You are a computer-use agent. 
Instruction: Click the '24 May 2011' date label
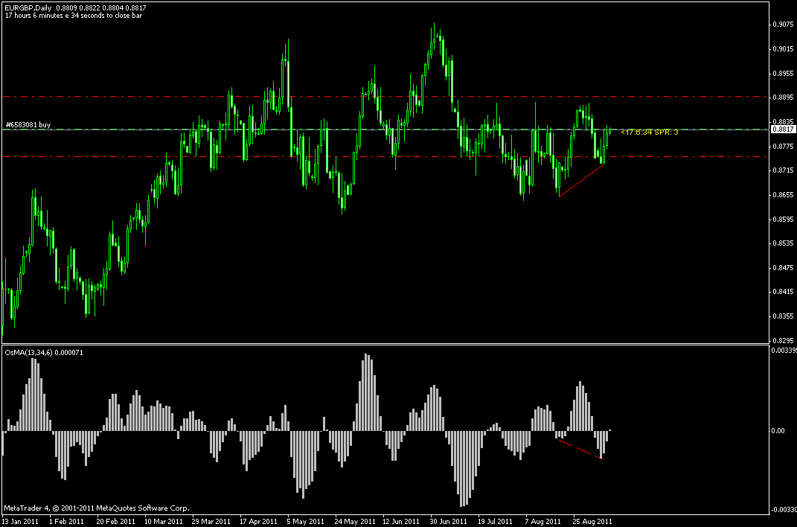355,521
